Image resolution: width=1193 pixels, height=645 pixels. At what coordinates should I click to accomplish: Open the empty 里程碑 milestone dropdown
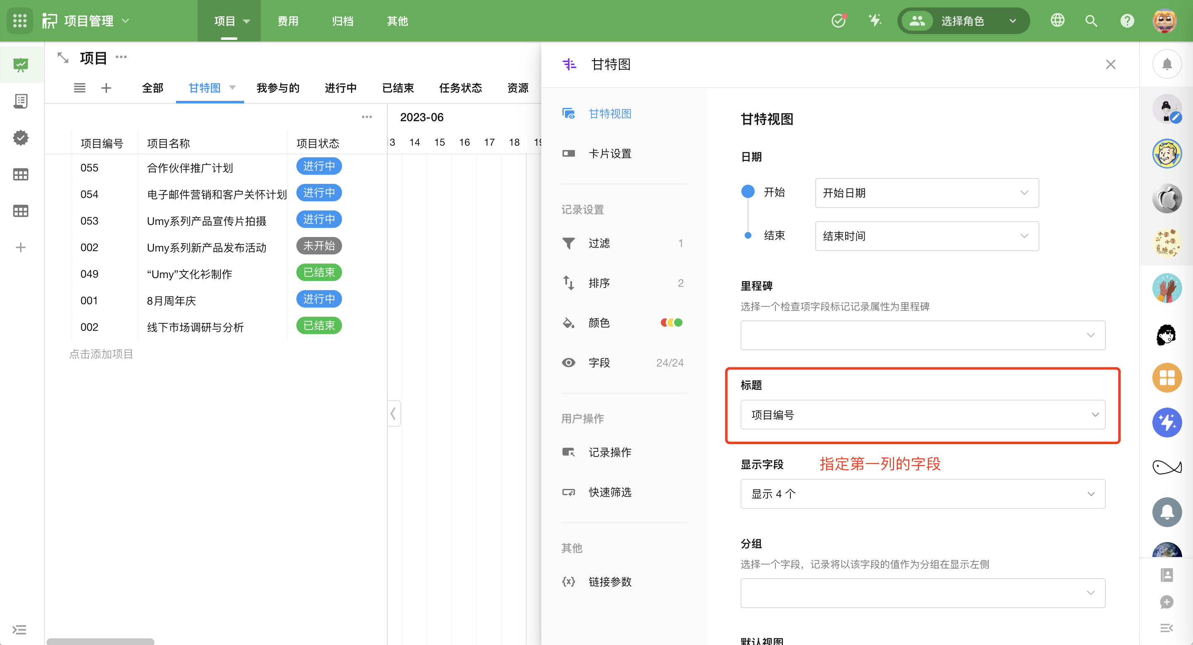922,335
